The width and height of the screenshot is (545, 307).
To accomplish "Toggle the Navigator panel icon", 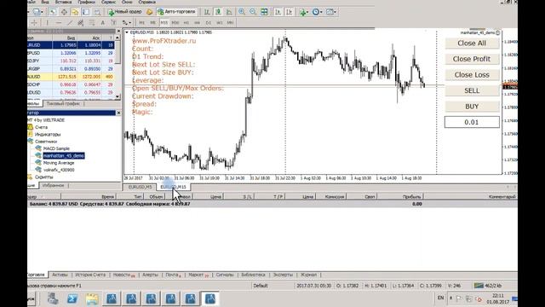I will click(75, 12).
